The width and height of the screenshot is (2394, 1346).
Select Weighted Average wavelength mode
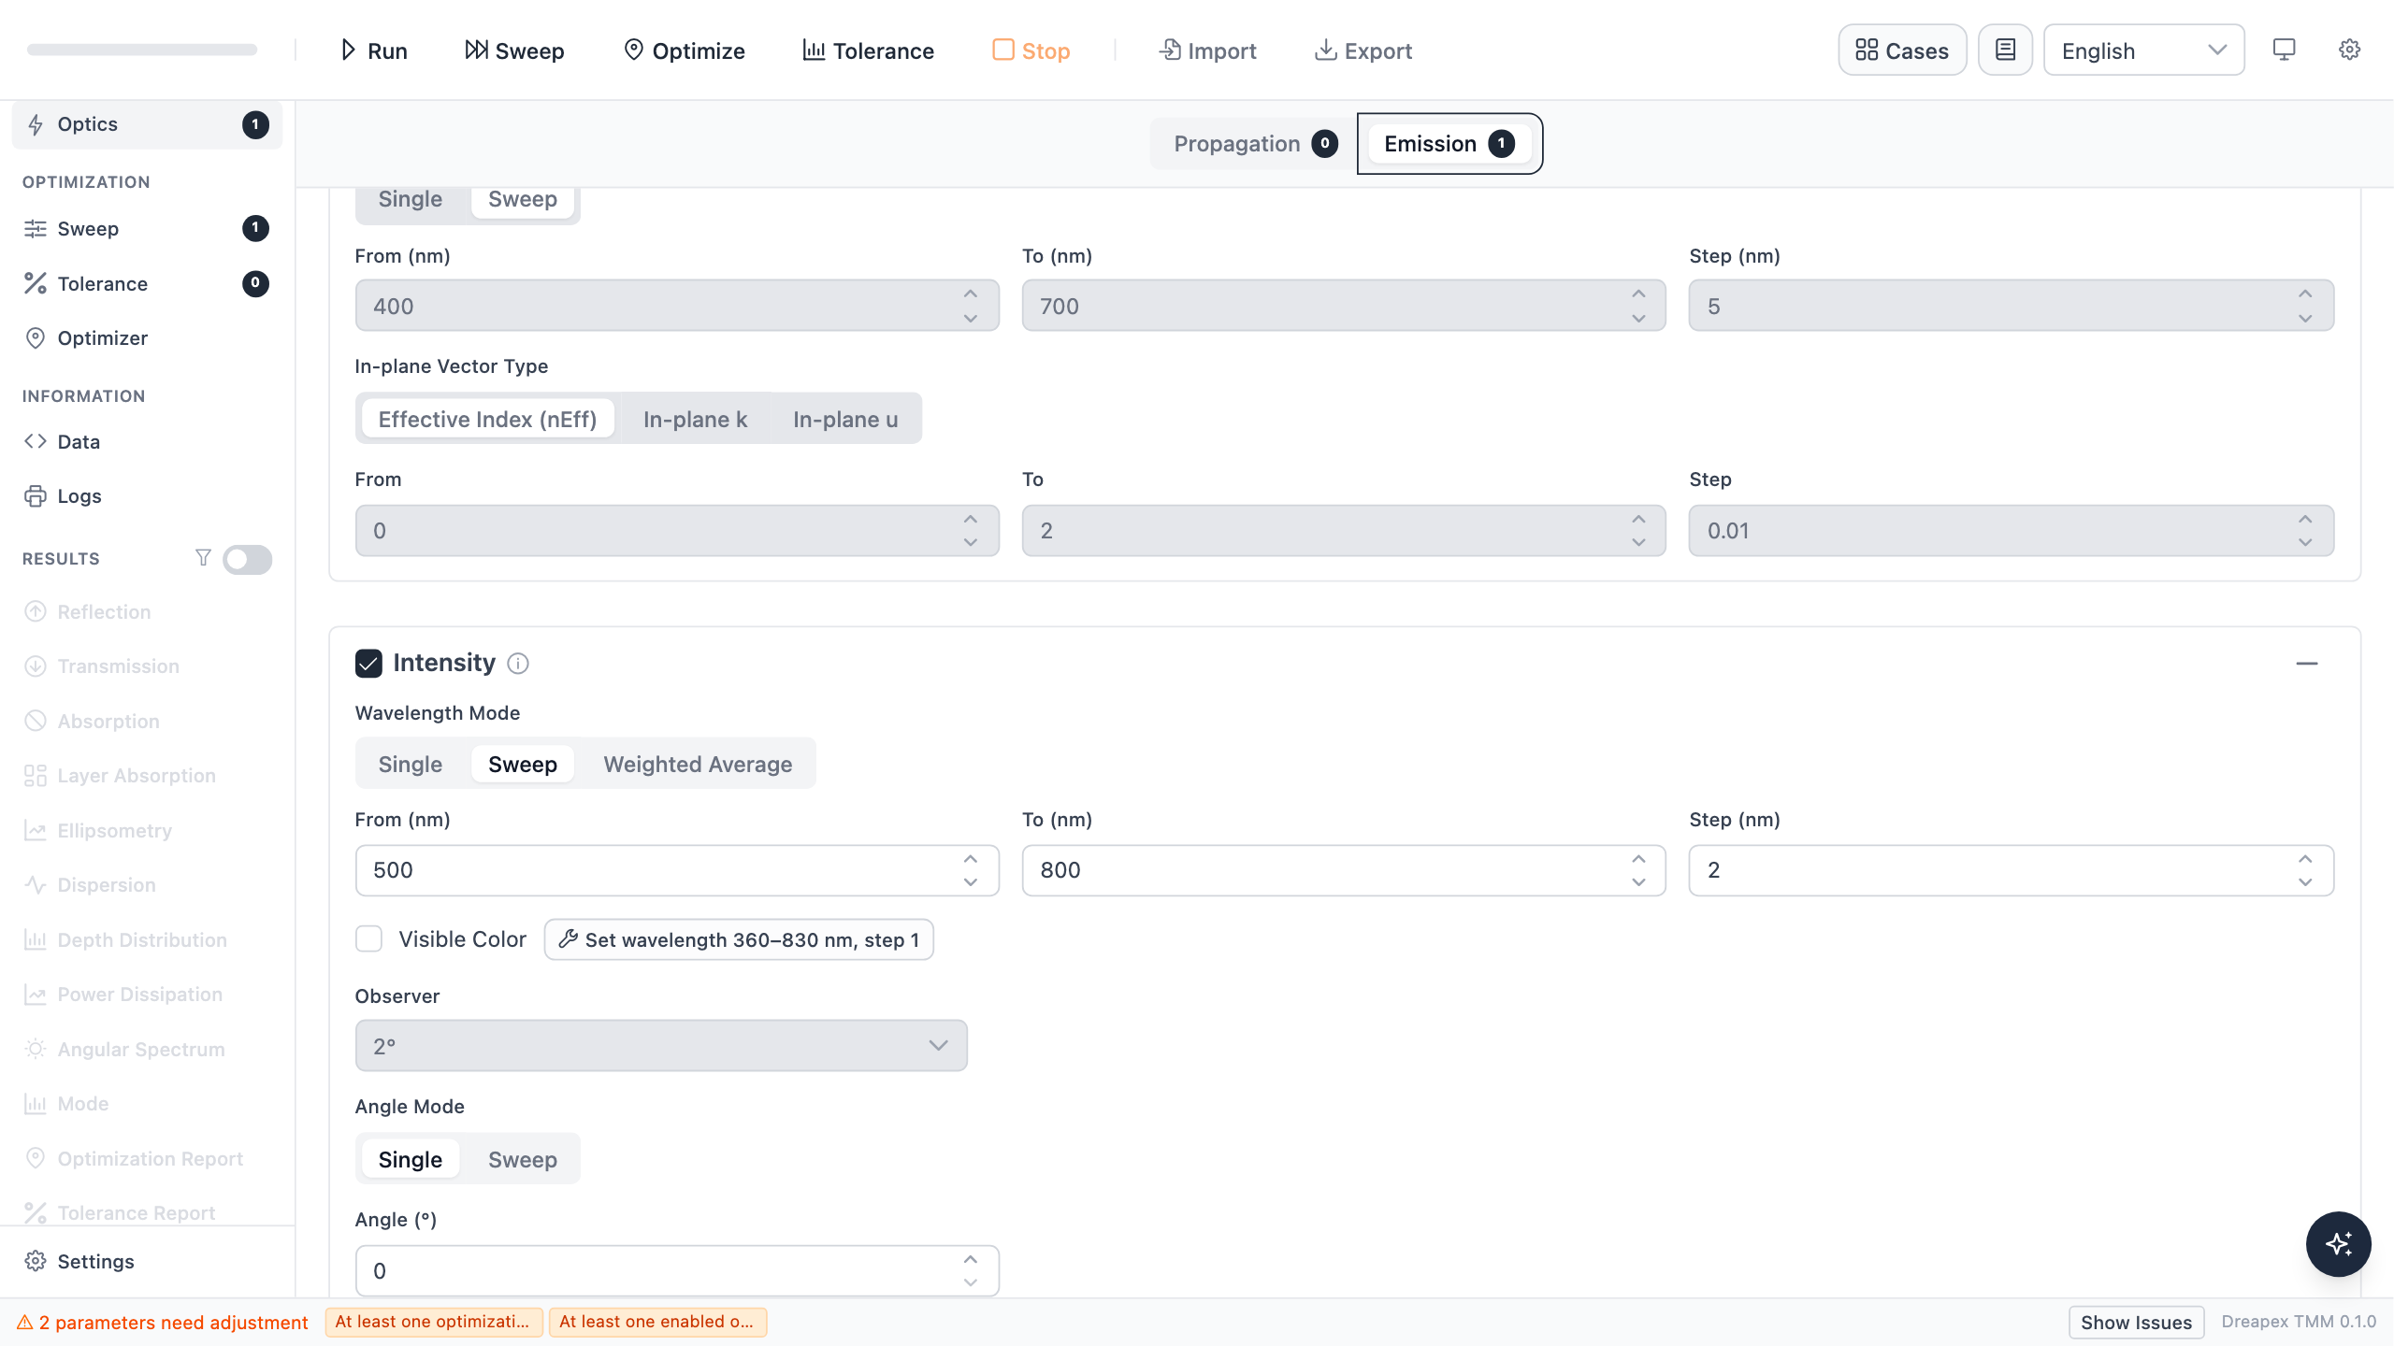coord(698,764)
